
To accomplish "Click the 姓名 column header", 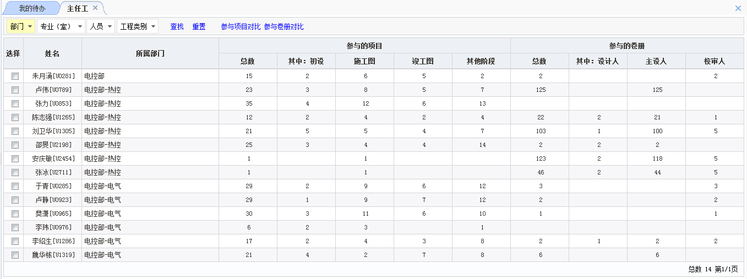I will click(x=52, y=53).
